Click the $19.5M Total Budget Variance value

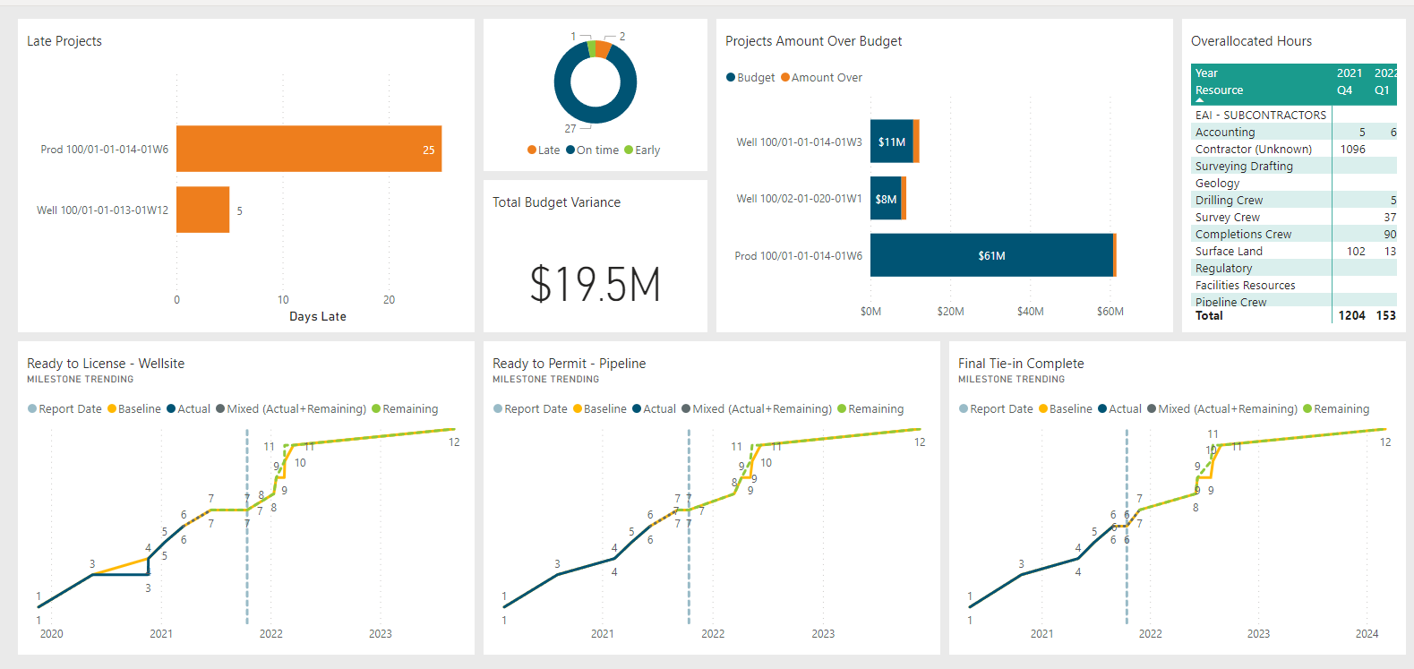click(595, 285)
